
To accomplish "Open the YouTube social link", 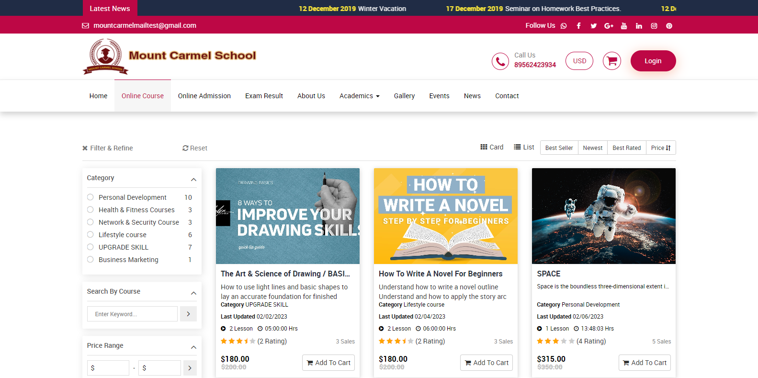I will pyautogui.click(x=623, y=26).
